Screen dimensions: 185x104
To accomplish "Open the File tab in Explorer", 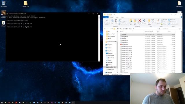I will pos(106,17).
